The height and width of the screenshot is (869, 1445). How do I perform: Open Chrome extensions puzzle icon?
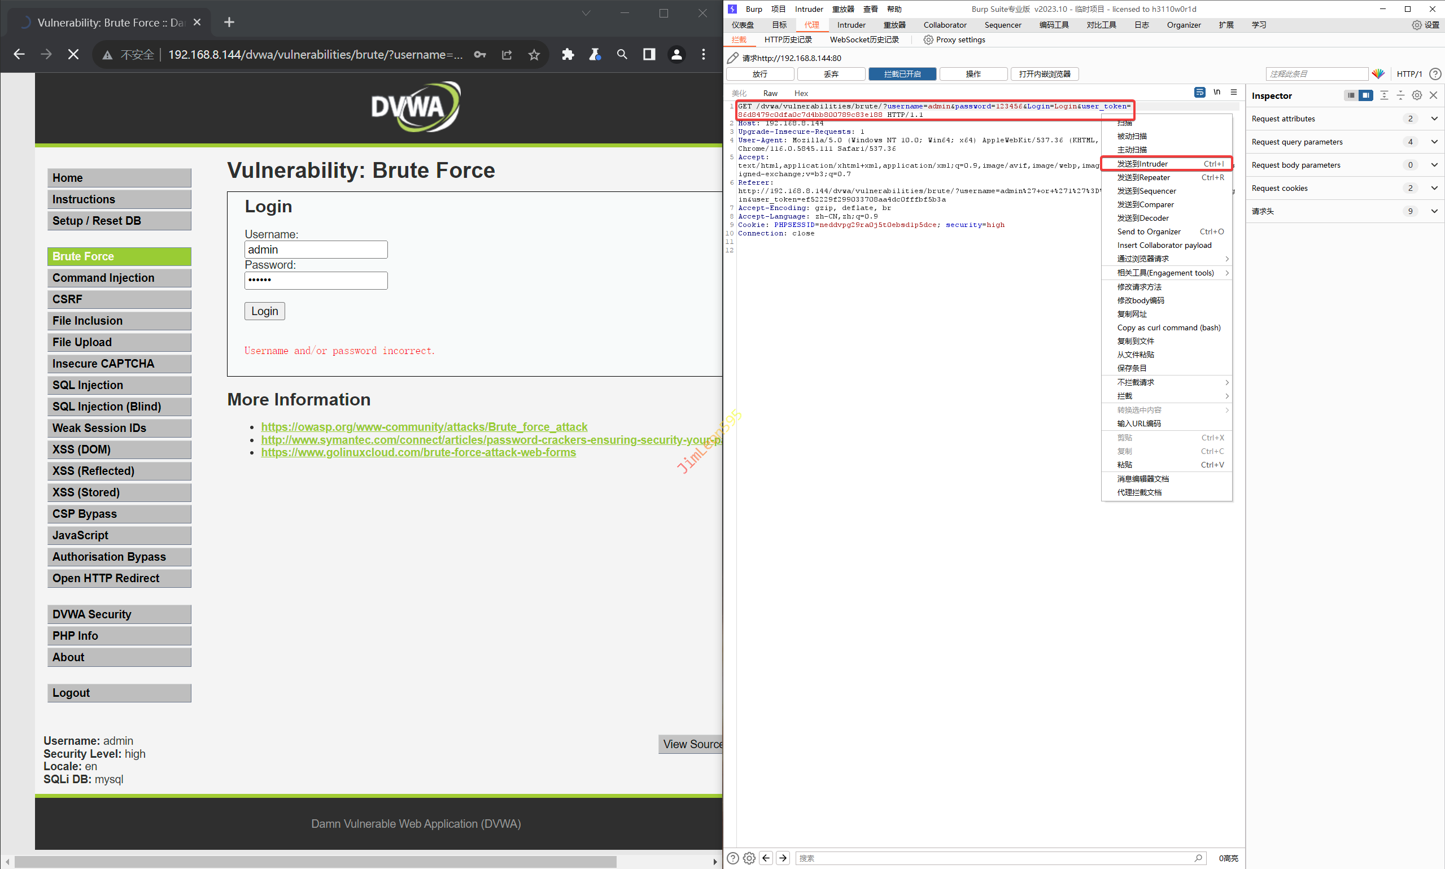567,54
